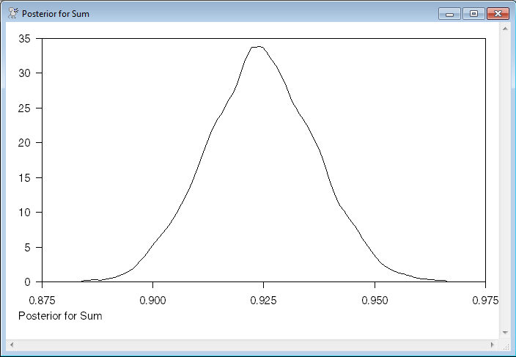The image size is (516, 357).
Task: Click the vertical scrollbar up arrow
Action: (x=504, y=29)
